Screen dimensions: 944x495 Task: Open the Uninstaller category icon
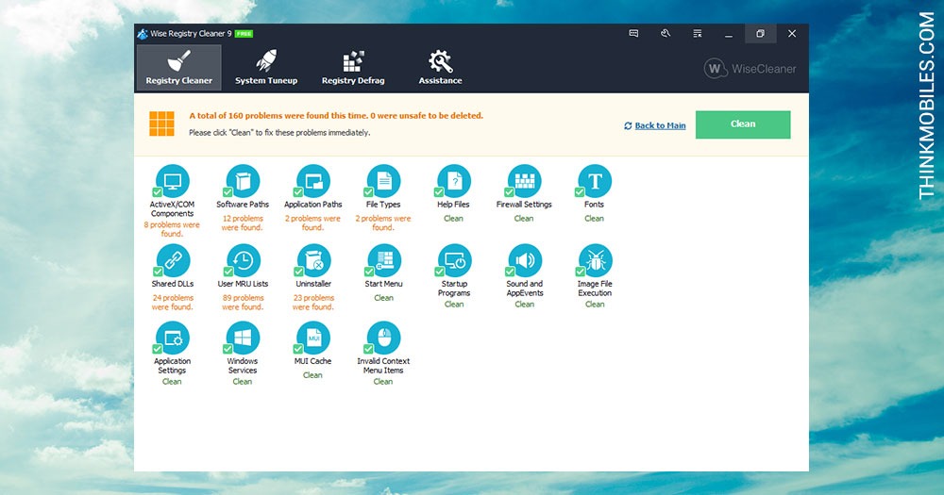[314, 260]
